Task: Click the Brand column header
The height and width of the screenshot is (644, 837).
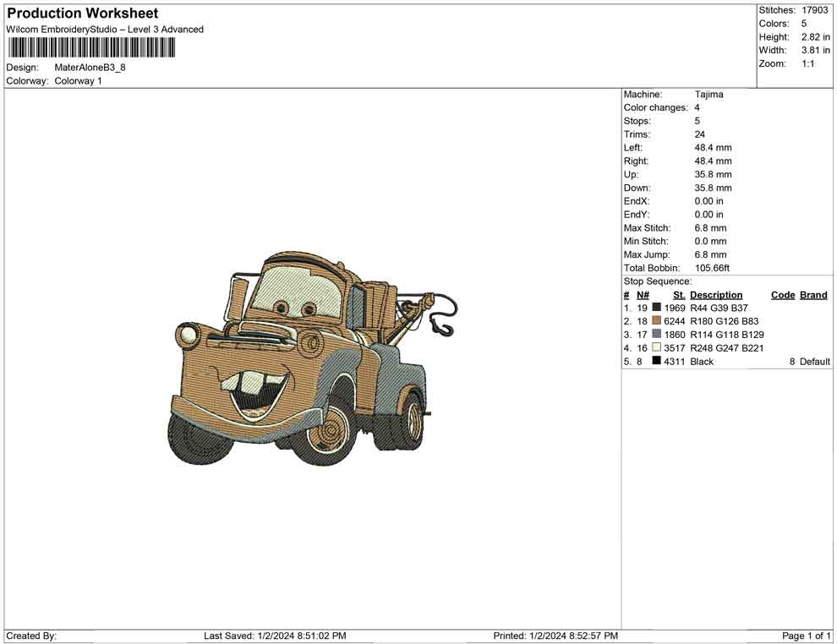Action: [x=813, y=295]
